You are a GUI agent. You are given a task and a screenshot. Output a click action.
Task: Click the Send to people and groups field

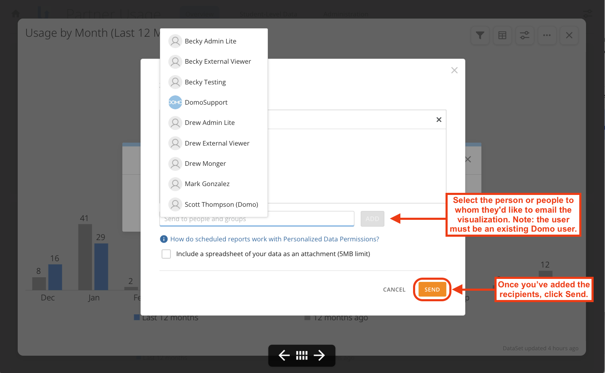coord(257,219)
